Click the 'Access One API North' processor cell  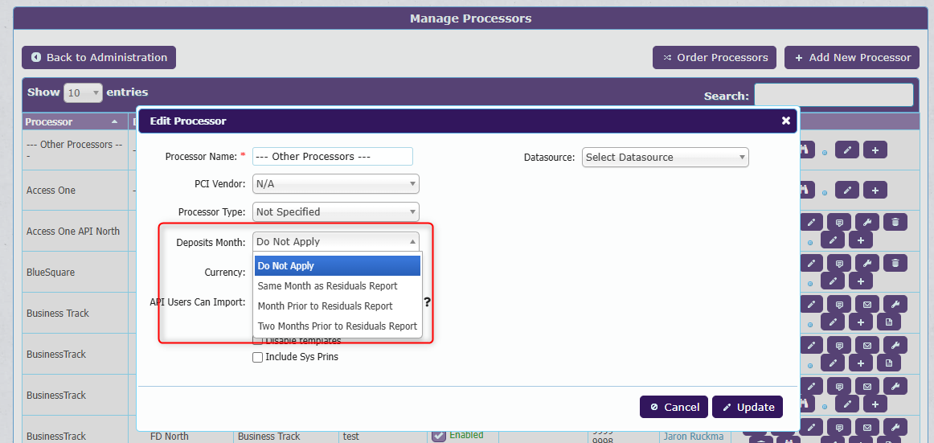75,231
